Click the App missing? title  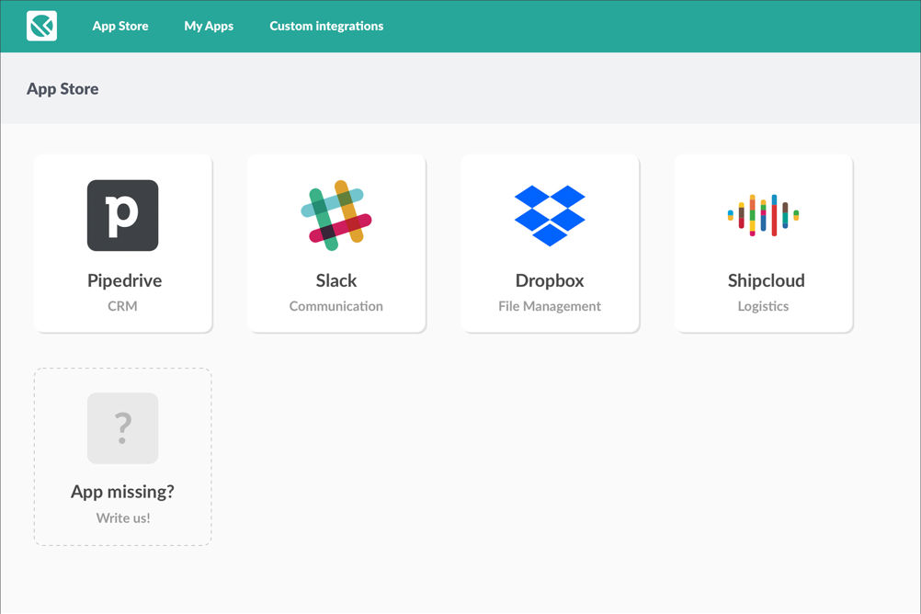pyautogui.click(x=123, y=492)
